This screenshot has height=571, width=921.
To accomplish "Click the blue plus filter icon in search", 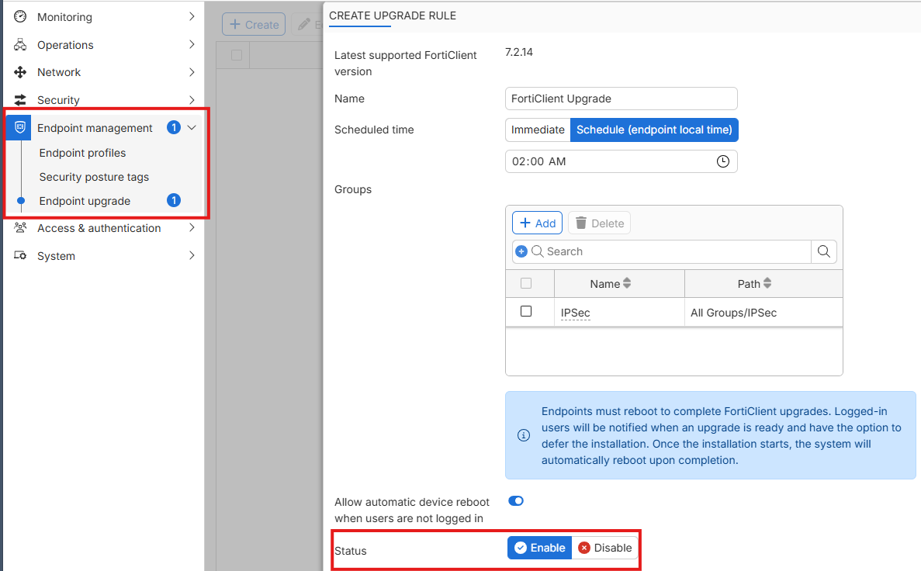I will coord(521,251).
